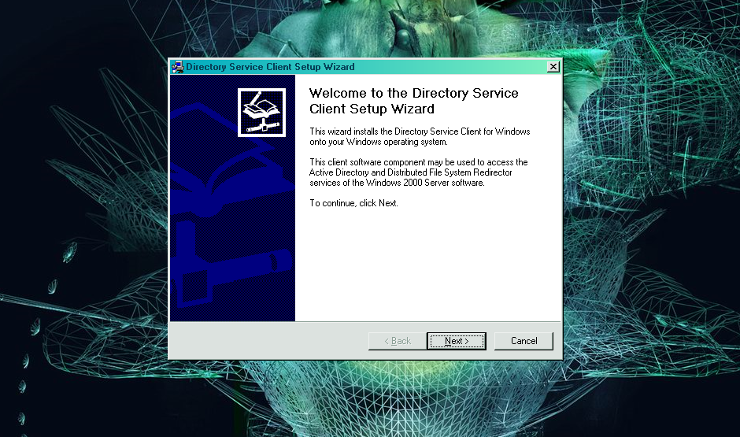Click the 'Directory Service Client Setup Wizard' title text

[x=270, y=67]
